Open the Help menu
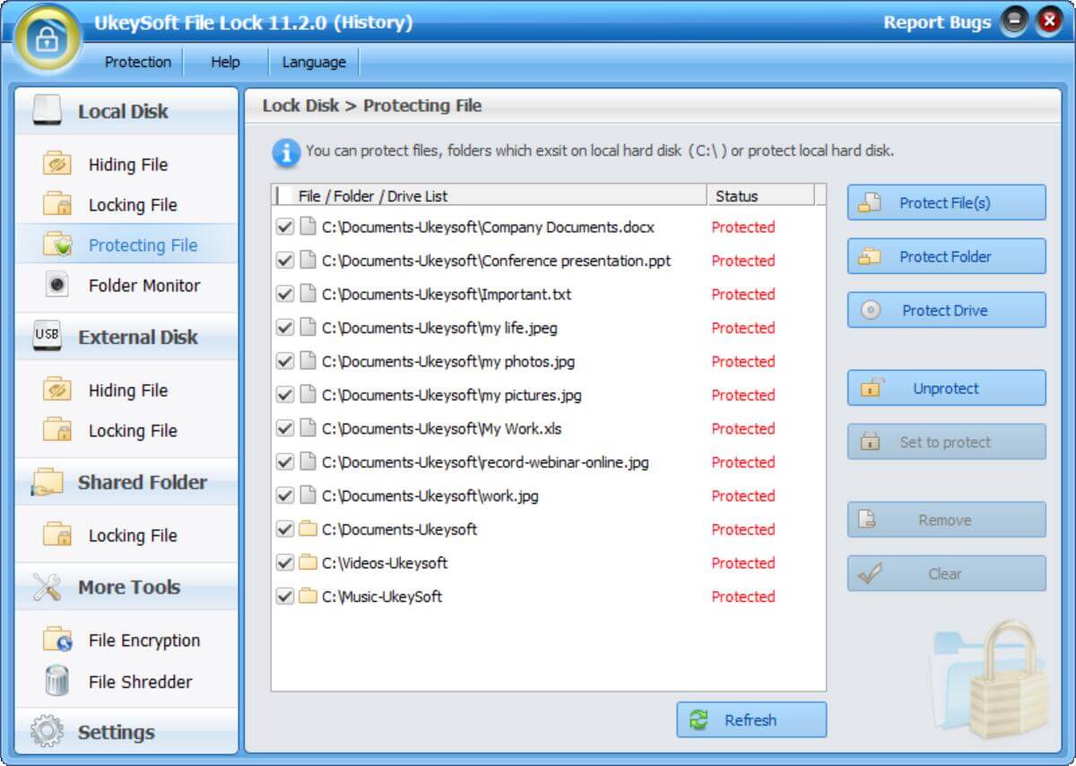 click(225, 62)
